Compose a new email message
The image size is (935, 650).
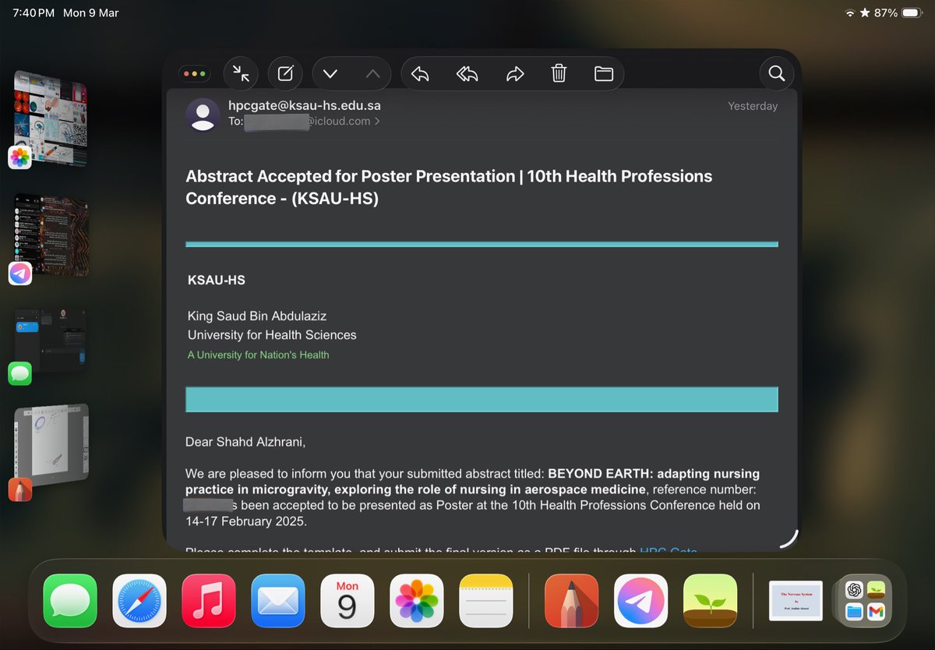coord(285,74)
